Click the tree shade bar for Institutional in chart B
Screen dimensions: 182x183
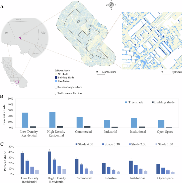coord(134,123)
